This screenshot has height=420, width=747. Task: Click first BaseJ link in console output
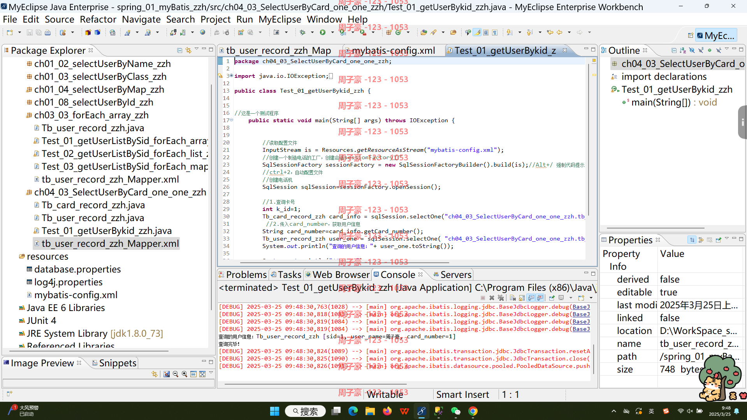click(581, 307)
